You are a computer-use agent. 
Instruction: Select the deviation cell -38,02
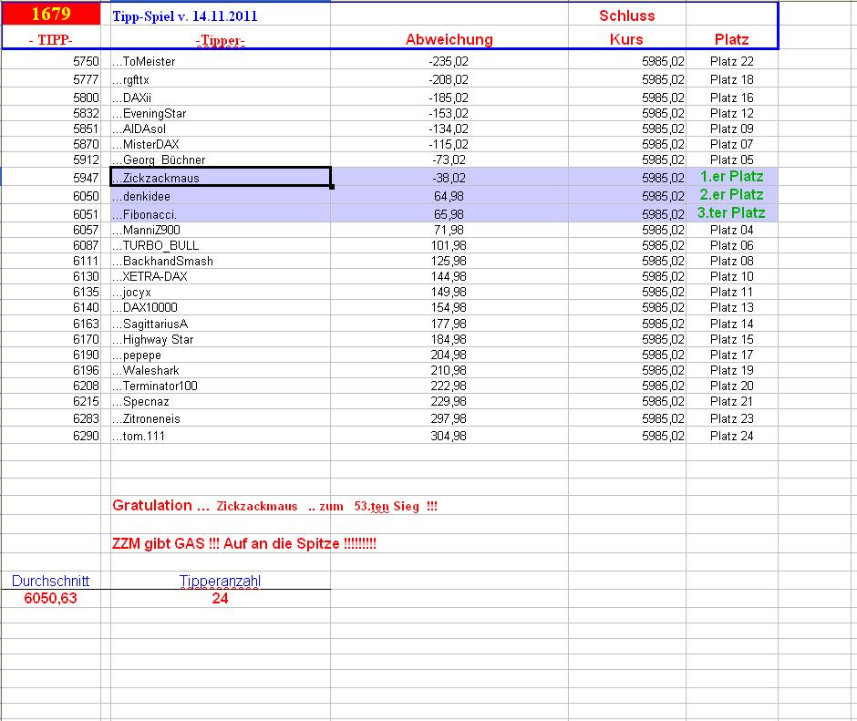449,177
